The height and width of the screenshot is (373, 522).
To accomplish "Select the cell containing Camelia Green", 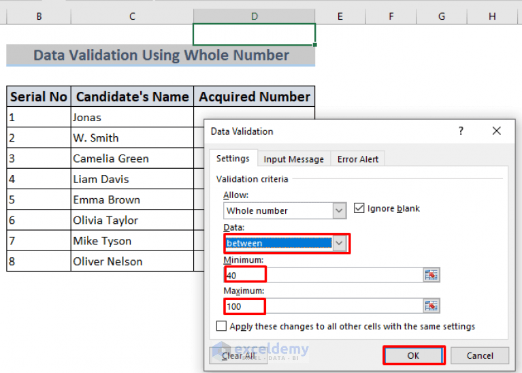I will click(x=132, y=158).
